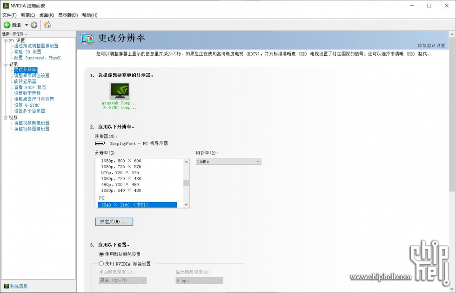Open 通过预览调整图像设置 tree item
456x293 pixels.
click(x=36, y=46)
